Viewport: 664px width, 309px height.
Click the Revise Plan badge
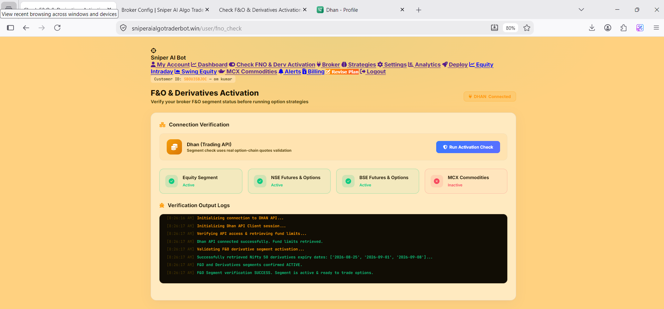(342, 72)
